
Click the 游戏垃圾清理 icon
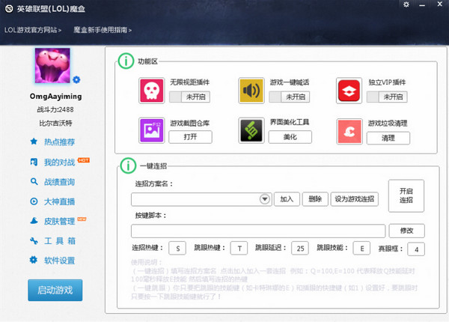pyautogui.click(x=349, y=132)
